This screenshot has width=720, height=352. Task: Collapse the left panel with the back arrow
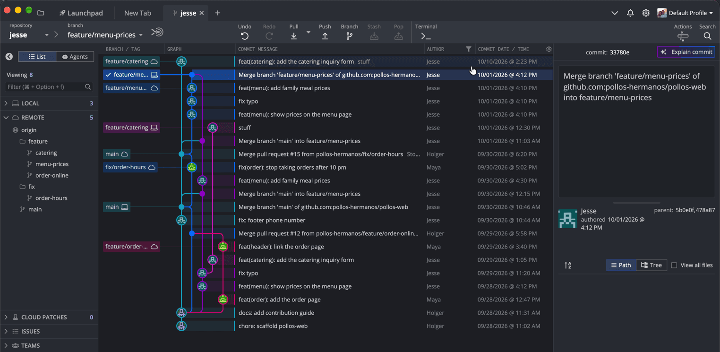click(9, 57)
